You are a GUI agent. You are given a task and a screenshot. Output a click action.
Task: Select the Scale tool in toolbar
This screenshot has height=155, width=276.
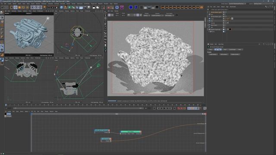click(x=19, y=7)
